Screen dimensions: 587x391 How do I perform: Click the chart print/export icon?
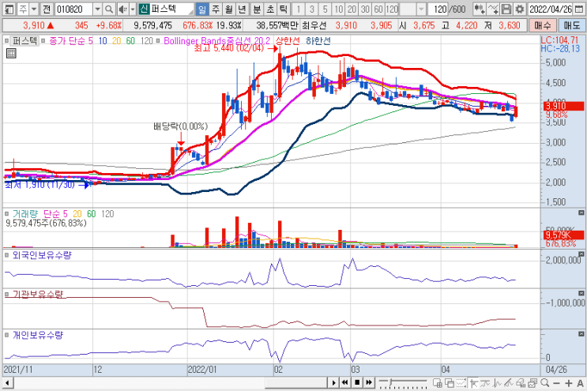[x=521, y=383]
